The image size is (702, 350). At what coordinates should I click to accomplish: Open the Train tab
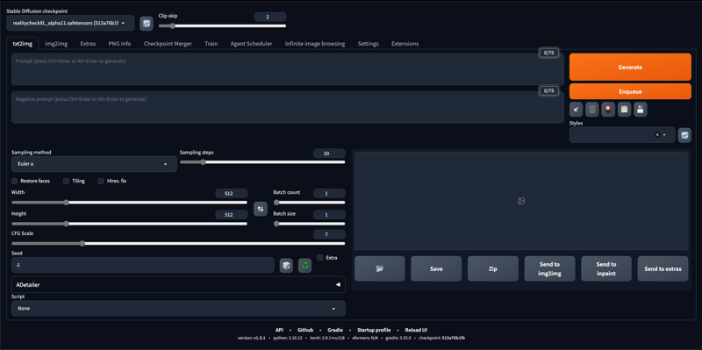211,44
